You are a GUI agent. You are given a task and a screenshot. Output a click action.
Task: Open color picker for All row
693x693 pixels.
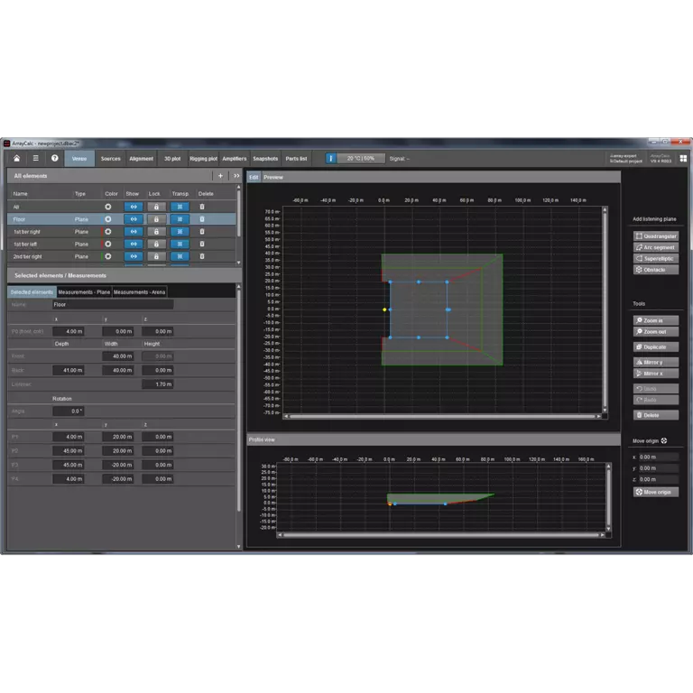(x=108, y=207)
